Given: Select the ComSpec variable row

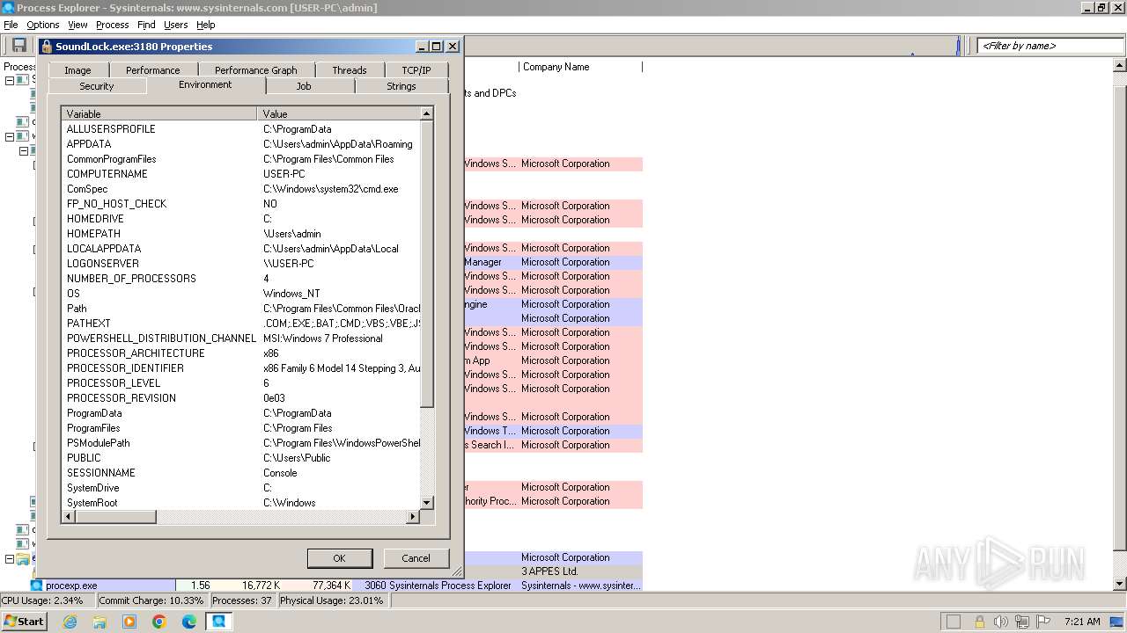Looking at the screenshot, I should [x=240, y=189].
